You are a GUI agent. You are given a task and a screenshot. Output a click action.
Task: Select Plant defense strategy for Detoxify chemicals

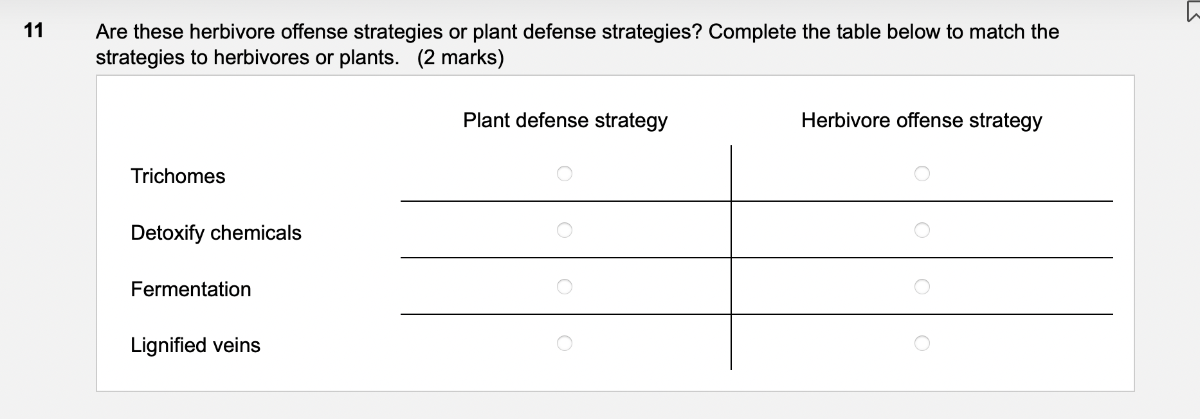pos(564,229)
